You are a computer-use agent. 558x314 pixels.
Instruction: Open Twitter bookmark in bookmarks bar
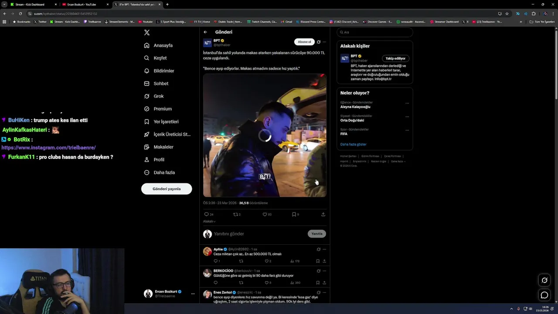(40, 22)
